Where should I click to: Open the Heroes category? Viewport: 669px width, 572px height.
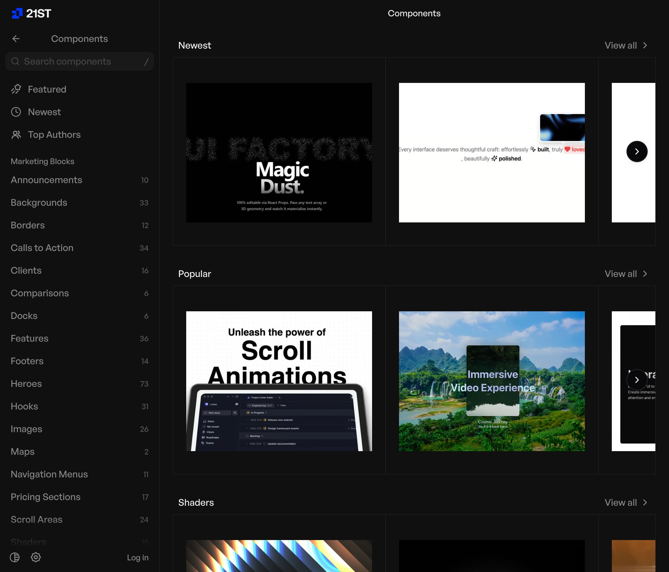(79, 384)
